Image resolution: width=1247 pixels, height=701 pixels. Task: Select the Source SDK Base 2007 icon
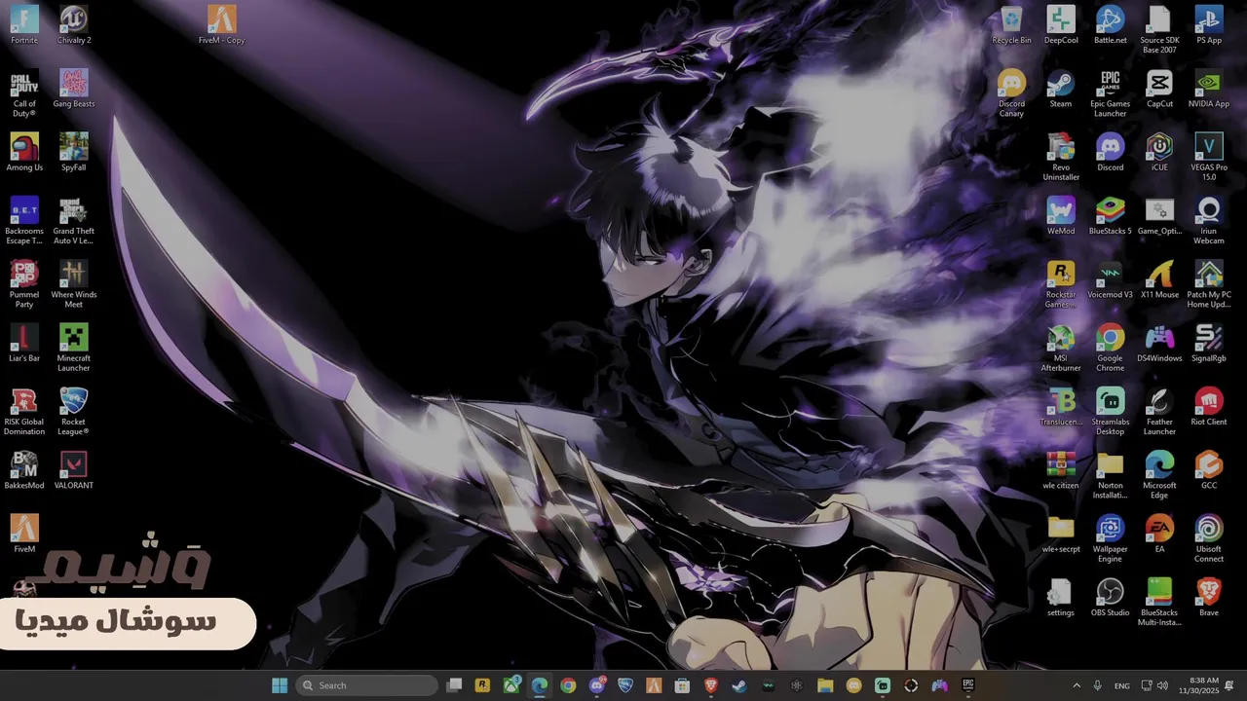(1159, 30)
